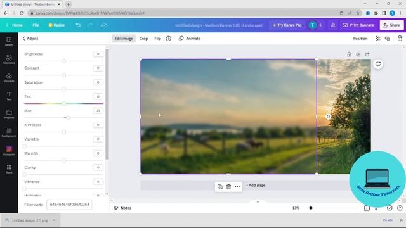Duplicate the page above canvas

358,54
